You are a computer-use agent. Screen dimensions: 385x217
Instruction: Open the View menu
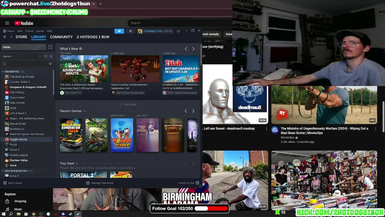coord(20,31)
